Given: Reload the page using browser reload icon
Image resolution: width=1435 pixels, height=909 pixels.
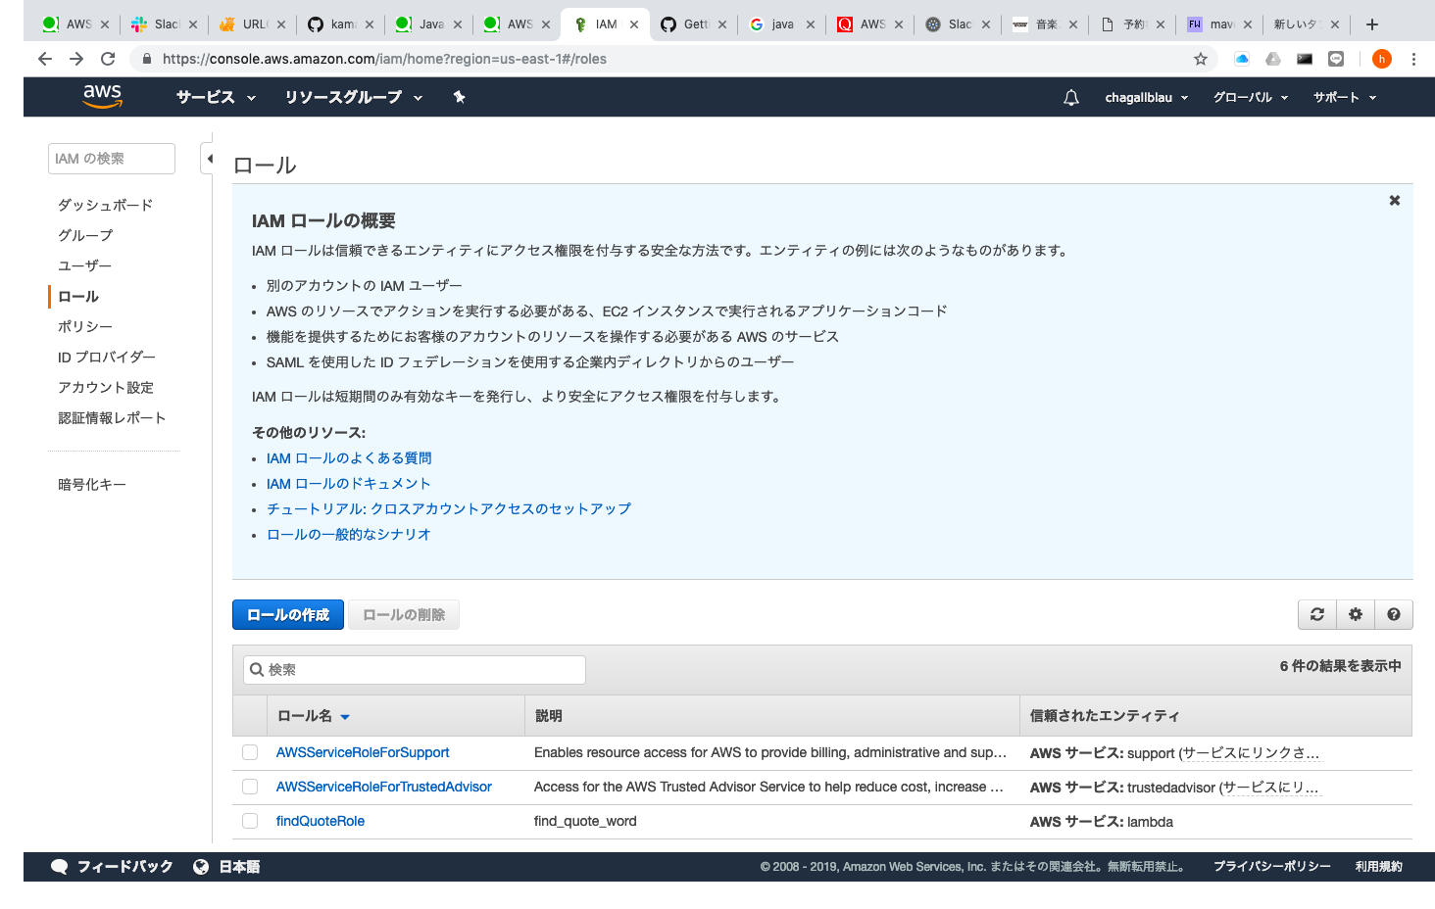Looking at the screenshot, I should [x=108, y=59].
